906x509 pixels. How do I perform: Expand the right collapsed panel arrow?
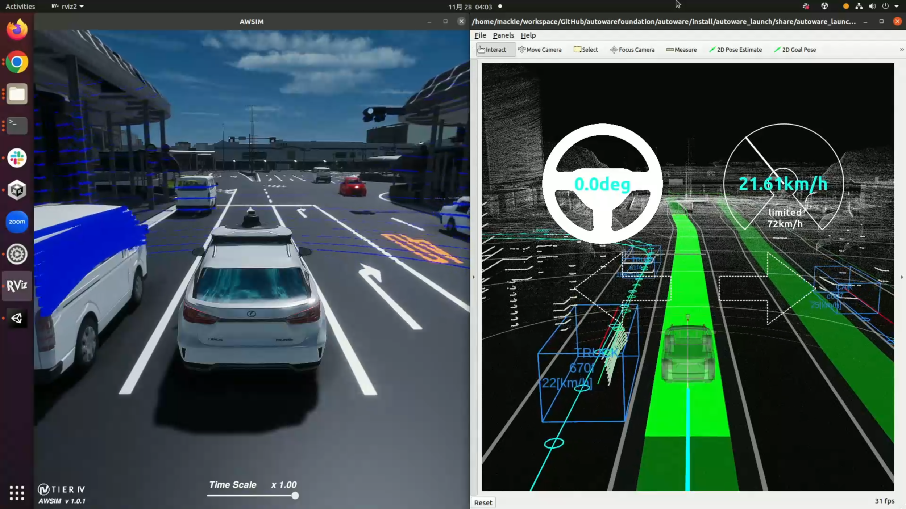pos(902,277)
